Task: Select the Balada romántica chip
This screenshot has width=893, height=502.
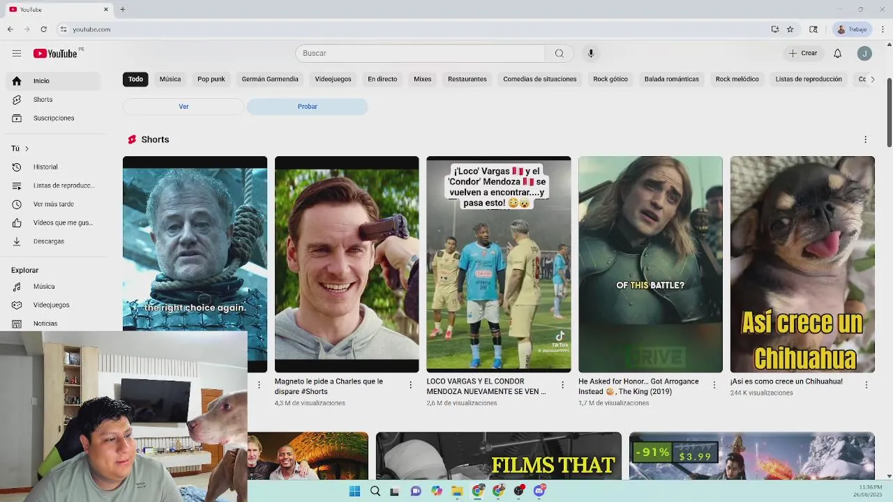Action: 672,79
